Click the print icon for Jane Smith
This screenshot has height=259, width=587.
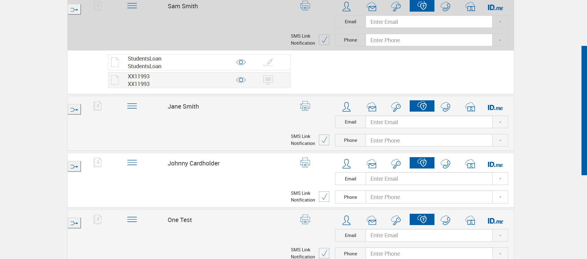click(305, 106)
